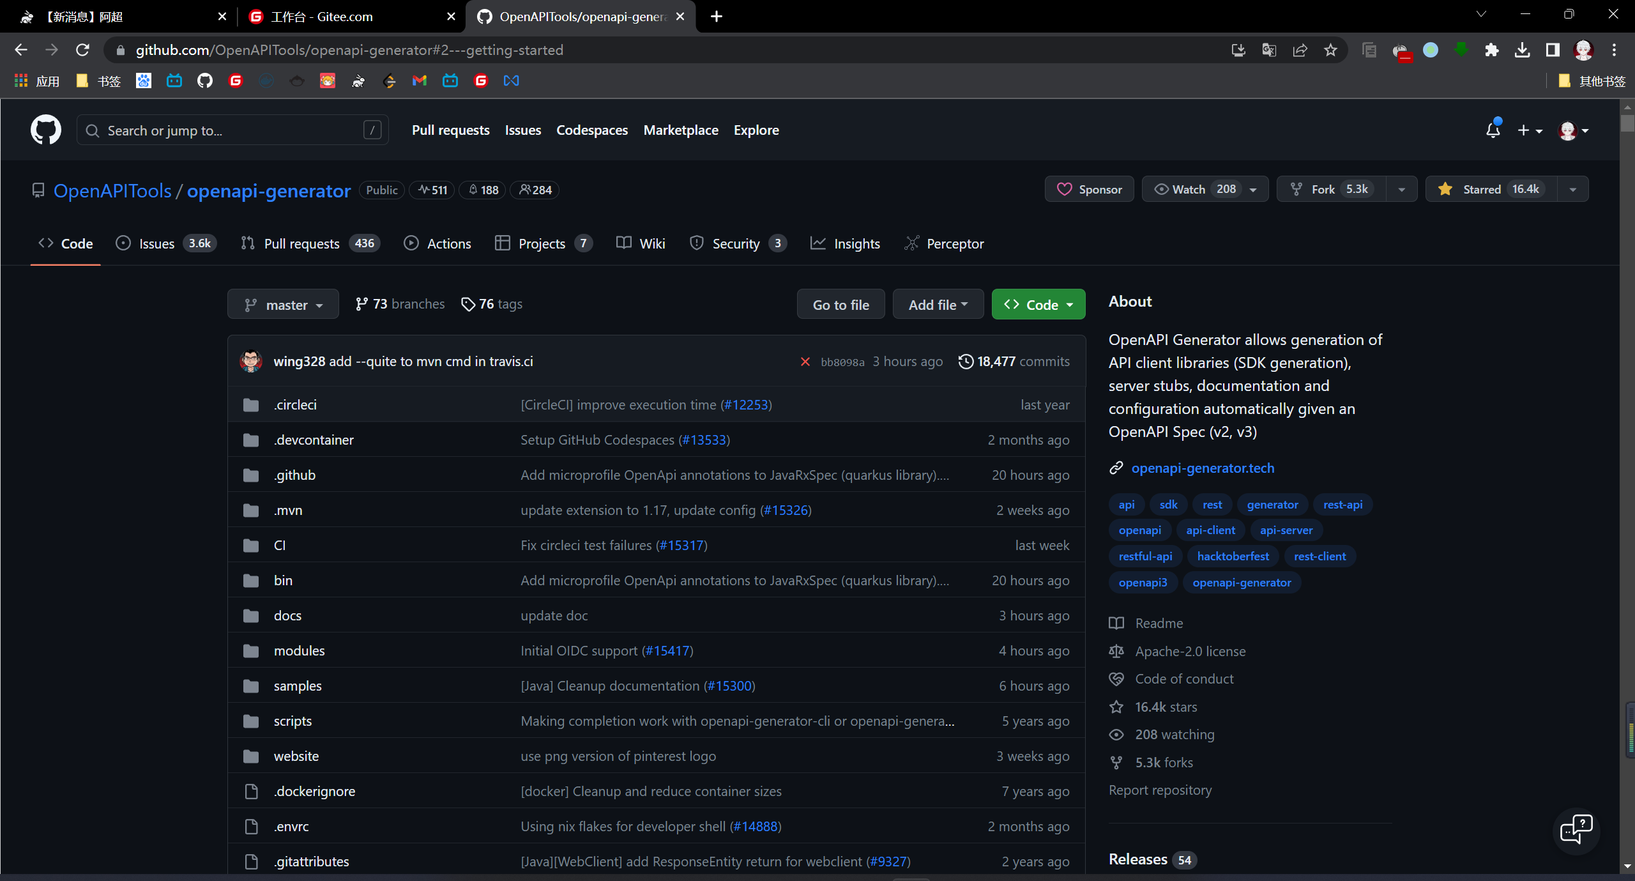Click the Sponsor button
This screenshot has height=881, width=1635.
[x=1090, y=189]
